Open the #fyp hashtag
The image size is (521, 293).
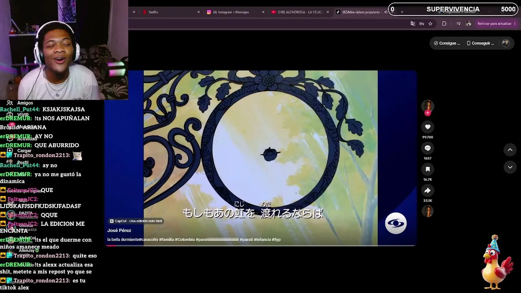point(276,240)
